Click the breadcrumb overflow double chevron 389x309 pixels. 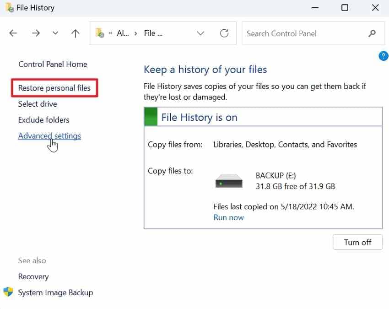[110, 33]
